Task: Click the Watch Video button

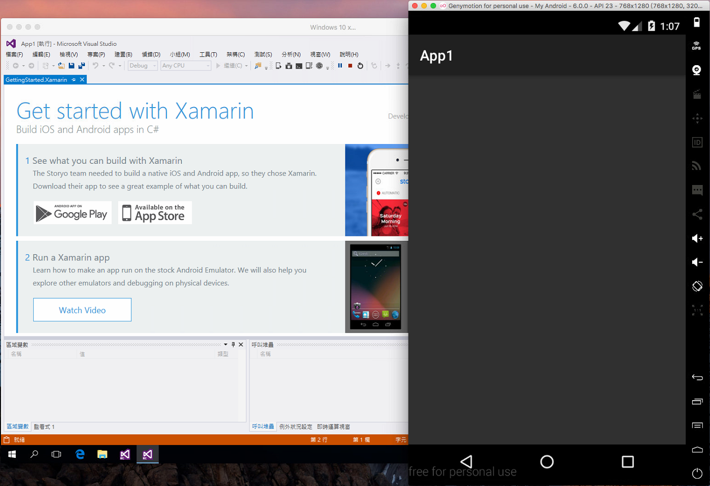Action: (x=82, y=310)
